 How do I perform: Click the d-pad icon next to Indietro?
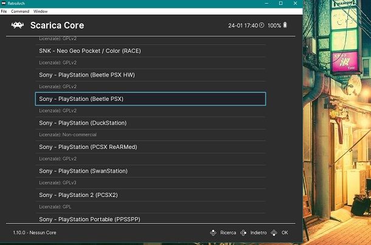coord(243,233)
